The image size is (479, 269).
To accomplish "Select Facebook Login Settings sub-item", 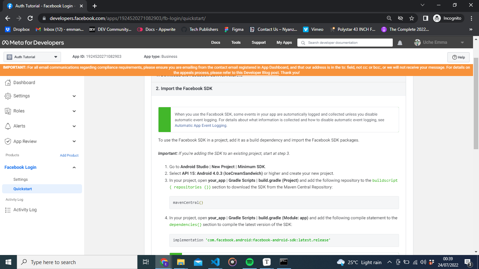I will 21,180.
